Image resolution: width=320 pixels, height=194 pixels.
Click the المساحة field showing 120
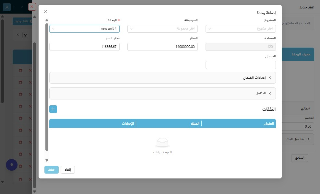[x=241, y=47]
